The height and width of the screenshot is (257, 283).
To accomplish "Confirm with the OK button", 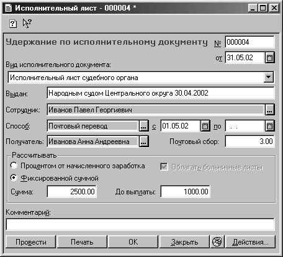I will [x=133, y=241].
